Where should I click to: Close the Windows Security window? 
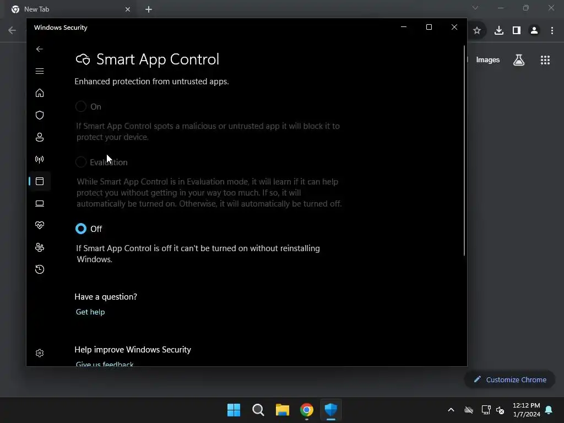454,28
